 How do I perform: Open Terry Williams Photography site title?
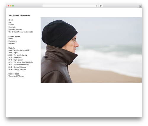tap(19, 15)
